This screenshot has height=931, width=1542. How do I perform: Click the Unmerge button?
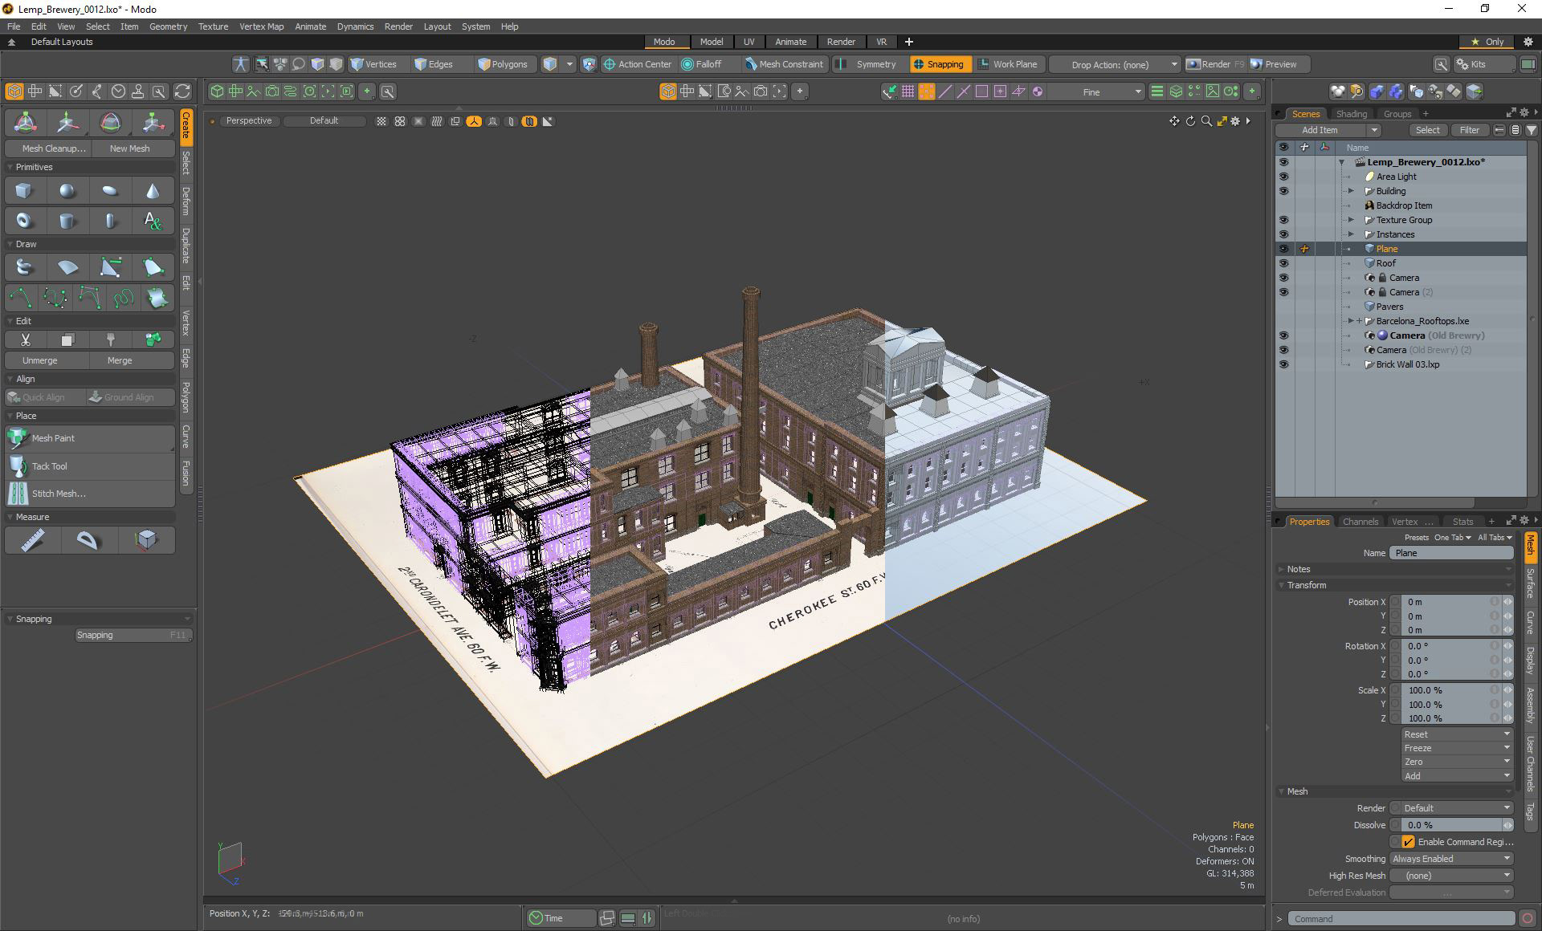(40, 360)
